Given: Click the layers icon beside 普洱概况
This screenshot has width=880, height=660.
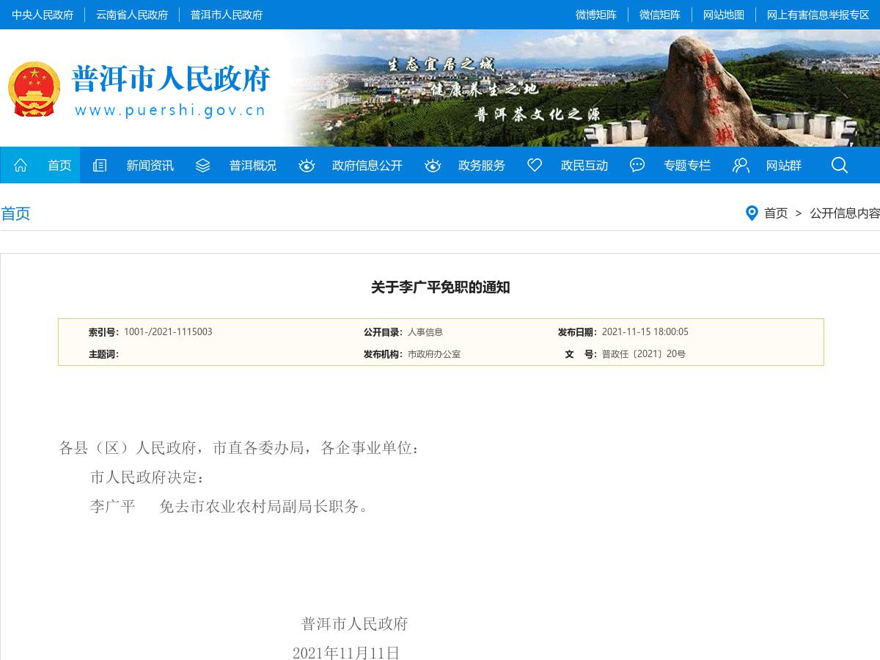Looking at the screenshot, I should pyautogui.click(x=203, y=165).
